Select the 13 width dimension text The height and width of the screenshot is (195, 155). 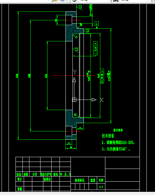80,128
